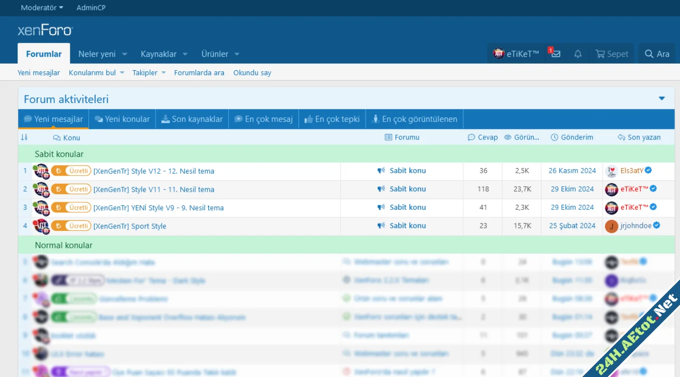The width and height of the screenshot is (680, 377).
Task: Open the AdminCP link
Action: pyautogui.click(x=91, y=8)
